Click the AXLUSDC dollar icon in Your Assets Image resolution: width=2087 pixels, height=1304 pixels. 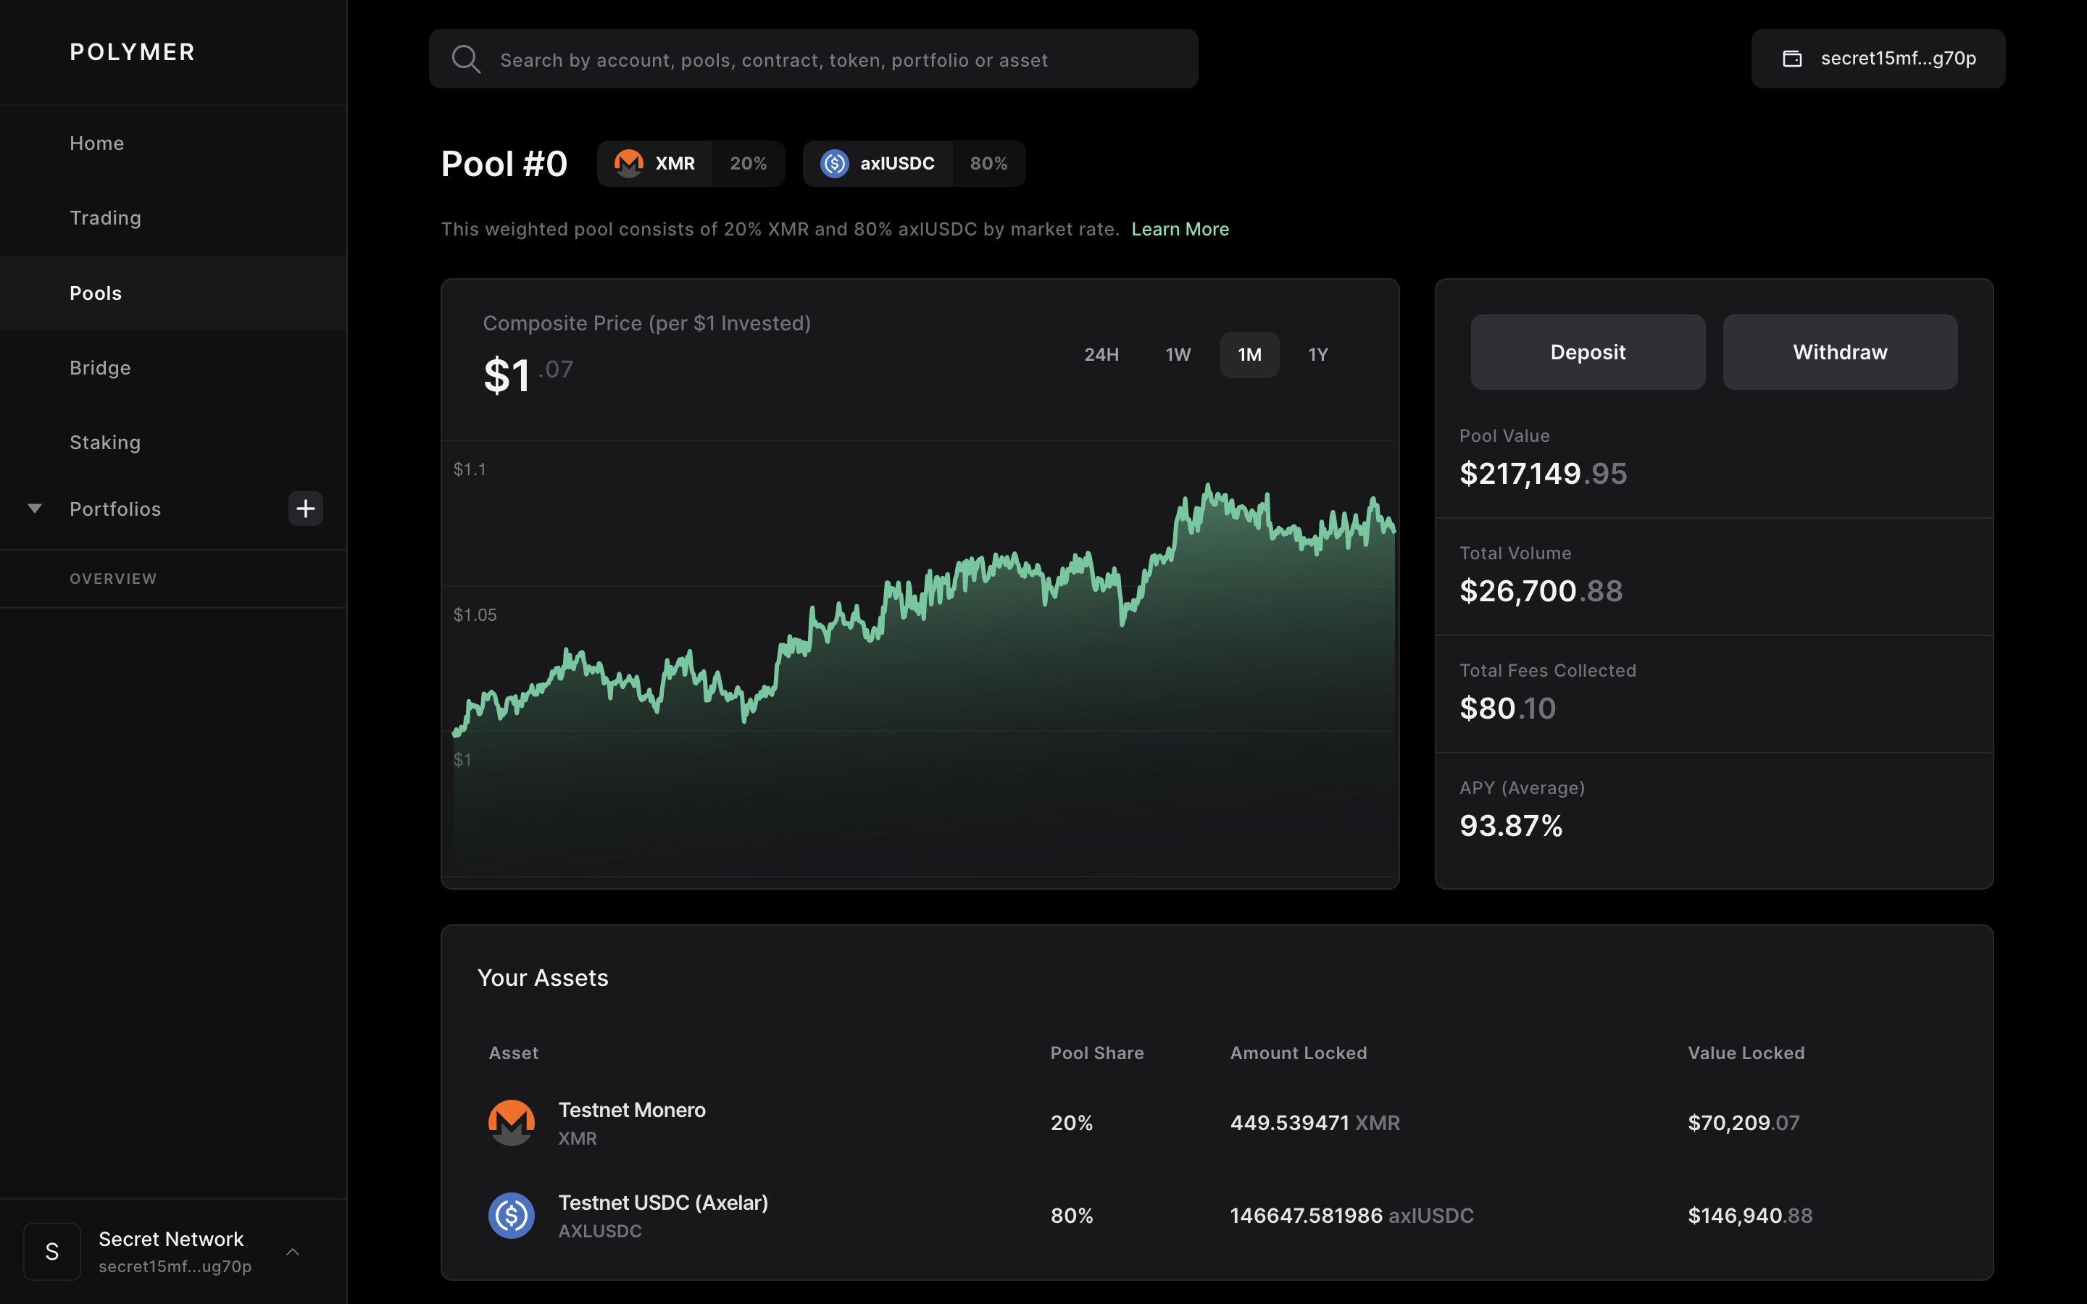tap(512, 1215)
